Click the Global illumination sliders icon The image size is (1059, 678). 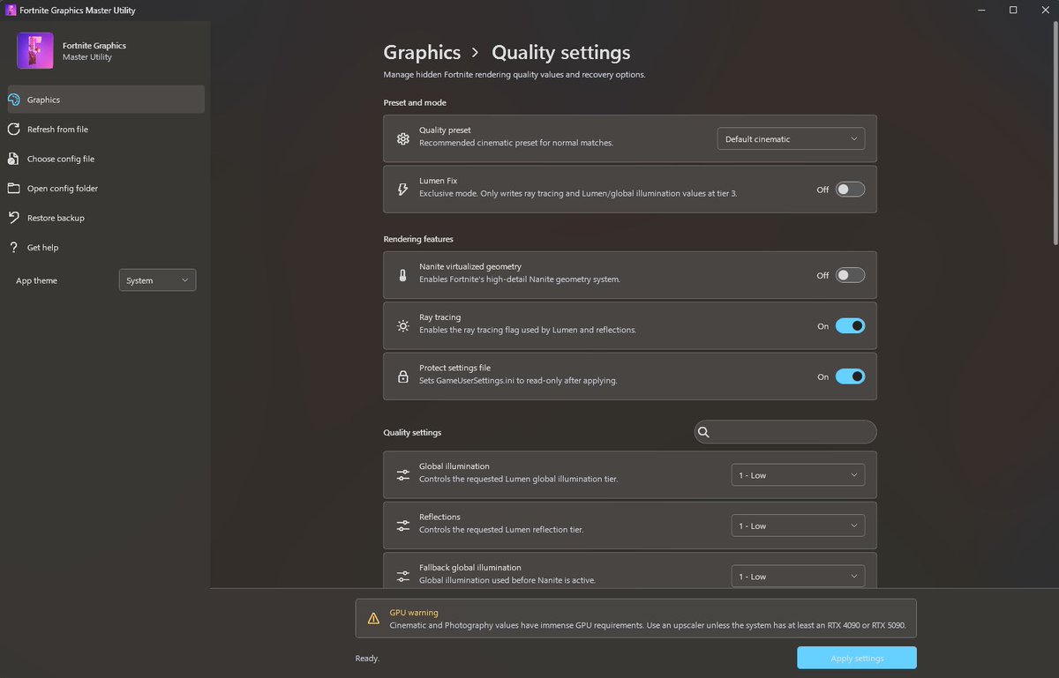click(x=403, y=475)
